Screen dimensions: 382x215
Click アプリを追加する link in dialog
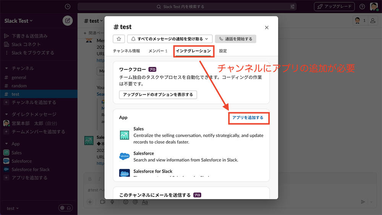click(x=248, y=118)
